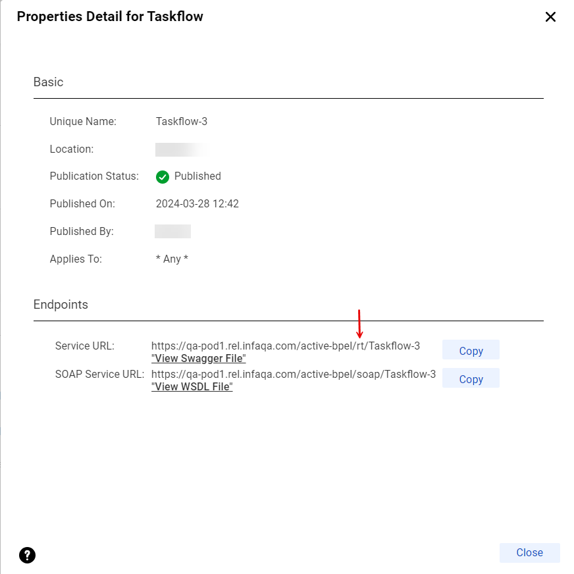Viewport: 574px width, 574px height.
Task: Click the Location: label
Action: coord(72,149)
